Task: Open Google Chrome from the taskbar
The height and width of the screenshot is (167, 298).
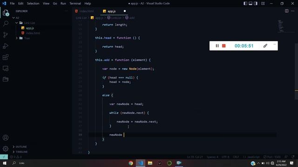Action: pos(131,163)
